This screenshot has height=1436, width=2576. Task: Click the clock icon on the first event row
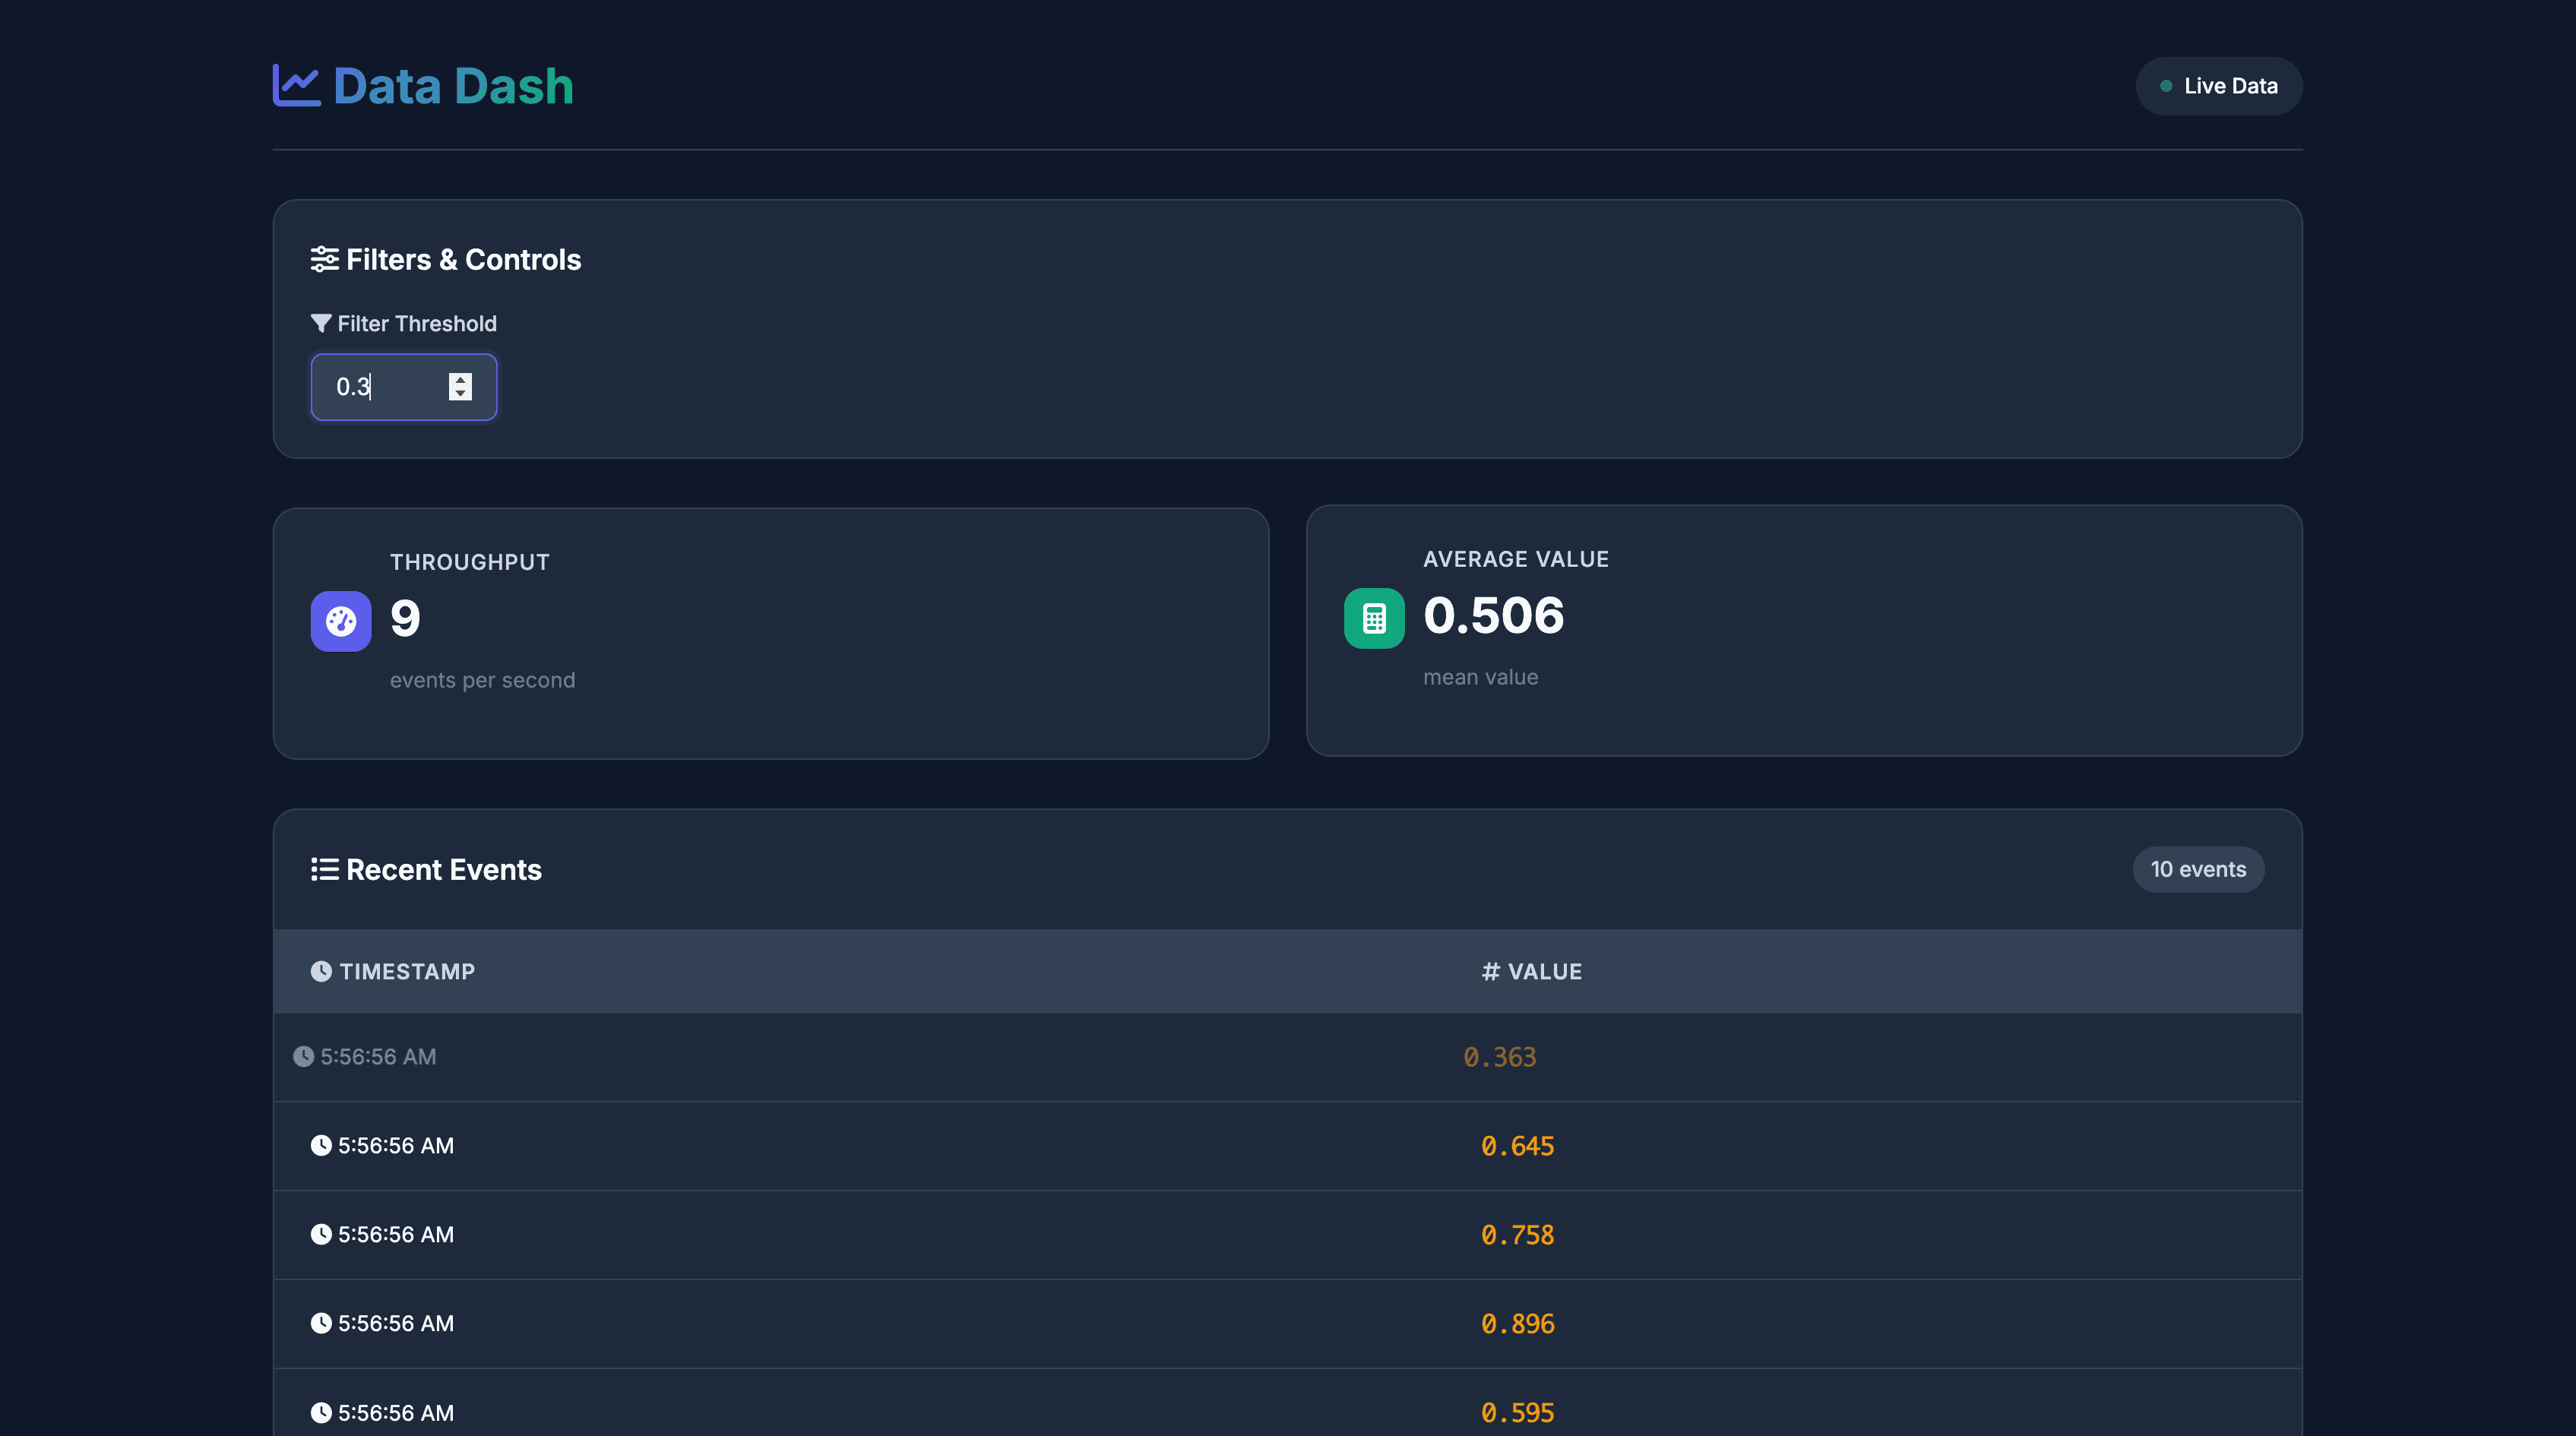tap(303, 1056)
